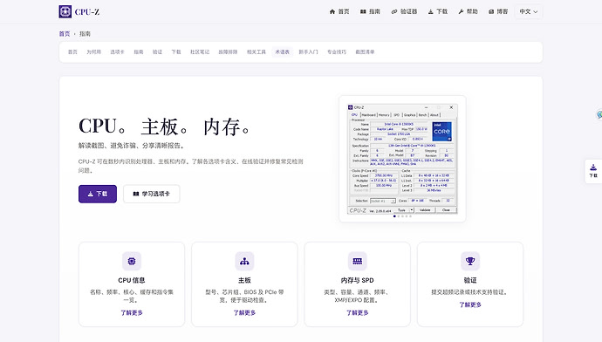The width and height of the screenshot is (602, 342).
Task: Go to 故障排除 in the sub-navigation
Action: click(x=228, y=51)
